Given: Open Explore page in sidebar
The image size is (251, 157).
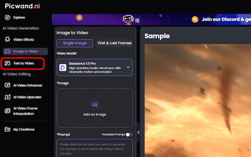Looking at the screenshot, I should click(x=19, y=17).
